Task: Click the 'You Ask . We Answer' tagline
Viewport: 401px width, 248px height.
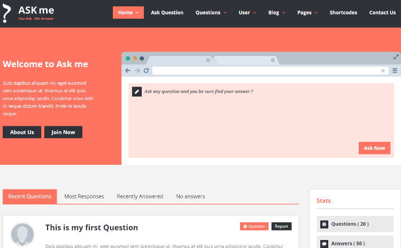Action: (36, 19)
